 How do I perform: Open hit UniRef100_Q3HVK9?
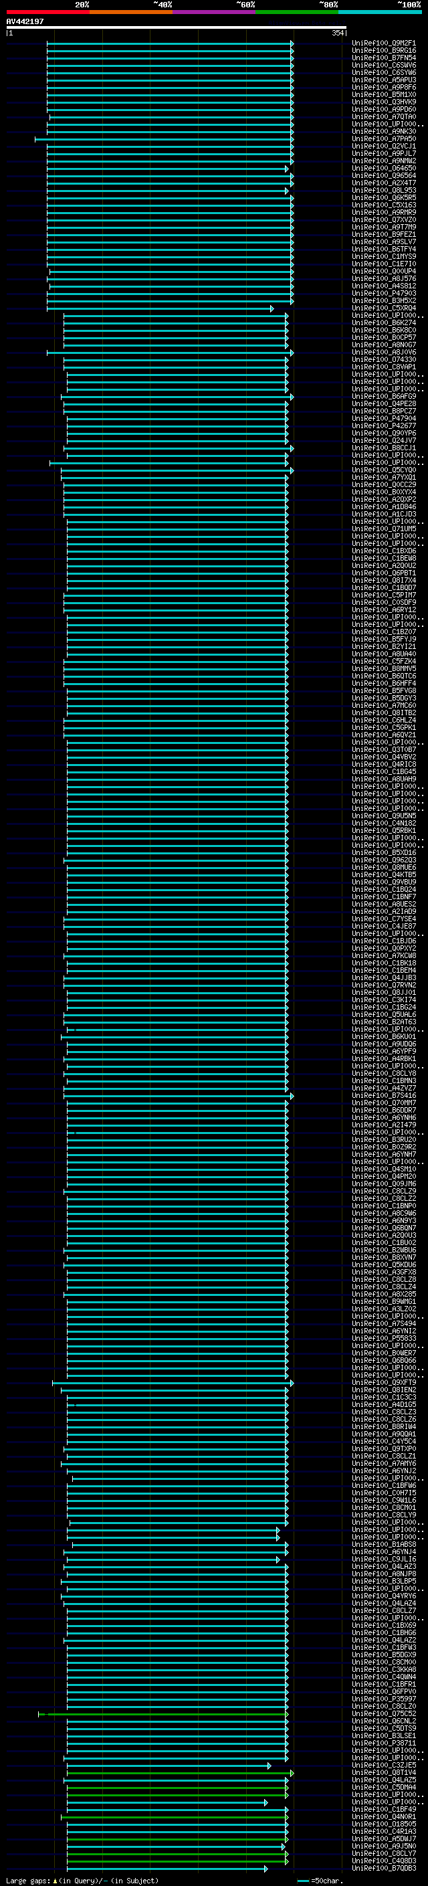(384, 102)
